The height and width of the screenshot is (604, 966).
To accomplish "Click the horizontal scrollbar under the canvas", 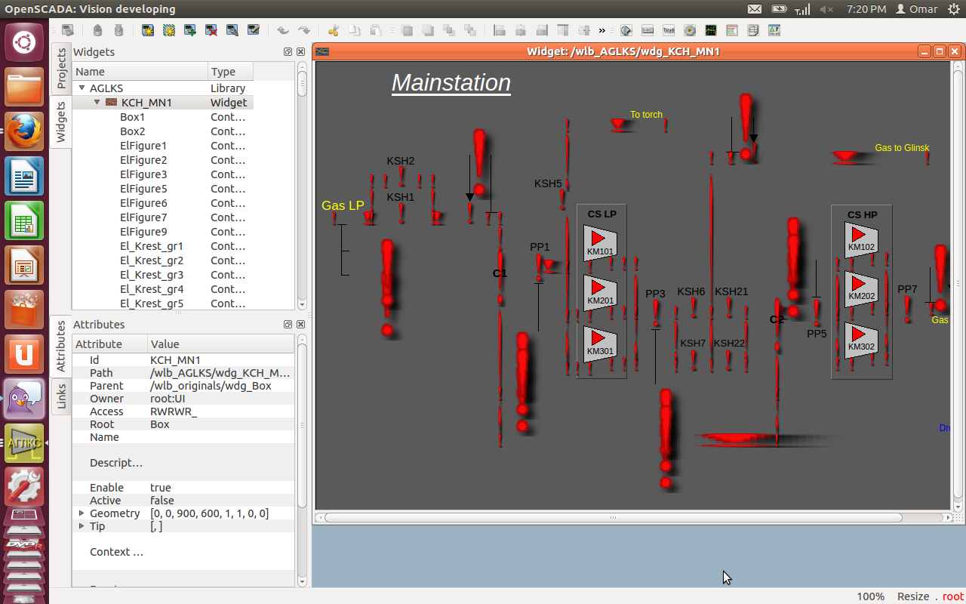I will point(613,518).
